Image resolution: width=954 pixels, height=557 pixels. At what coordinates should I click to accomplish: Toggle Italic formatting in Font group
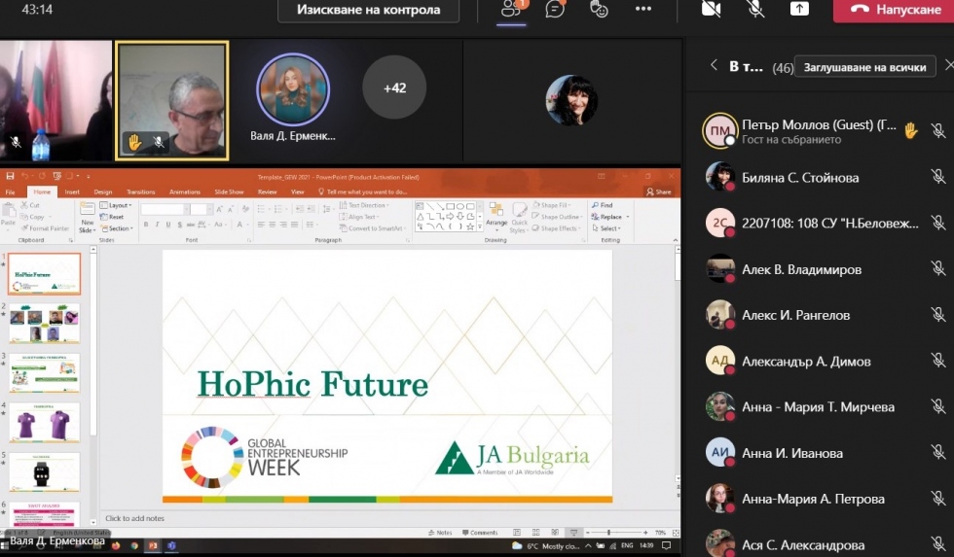tap(157, 225)
